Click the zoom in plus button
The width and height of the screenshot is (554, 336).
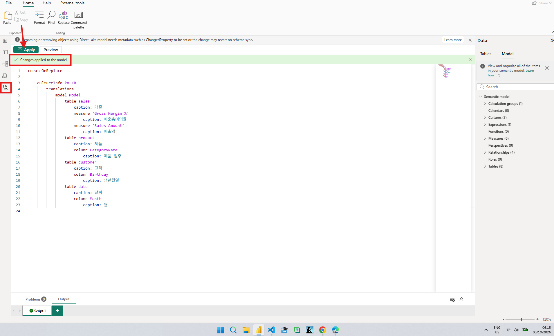pyautogui.click(x=537, y=319)
